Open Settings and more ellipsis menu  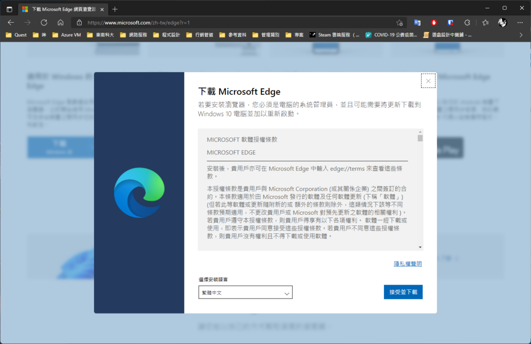(520, 23)
